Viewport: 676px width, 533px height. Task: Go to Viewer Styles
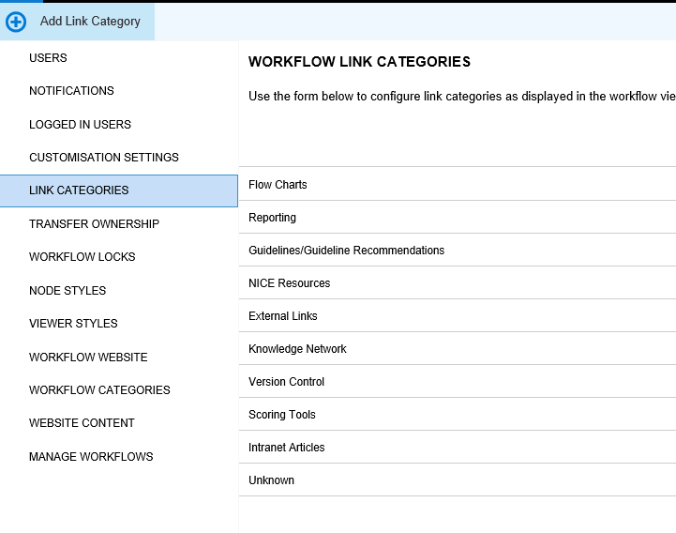click(x=73, y=324)
